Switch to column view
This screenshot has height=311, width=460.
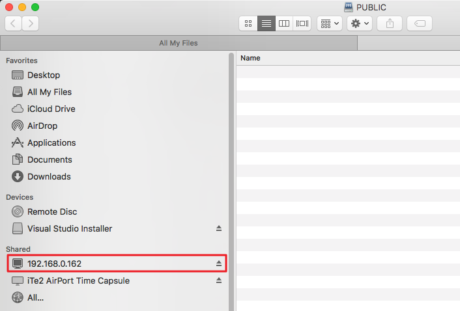284,23
